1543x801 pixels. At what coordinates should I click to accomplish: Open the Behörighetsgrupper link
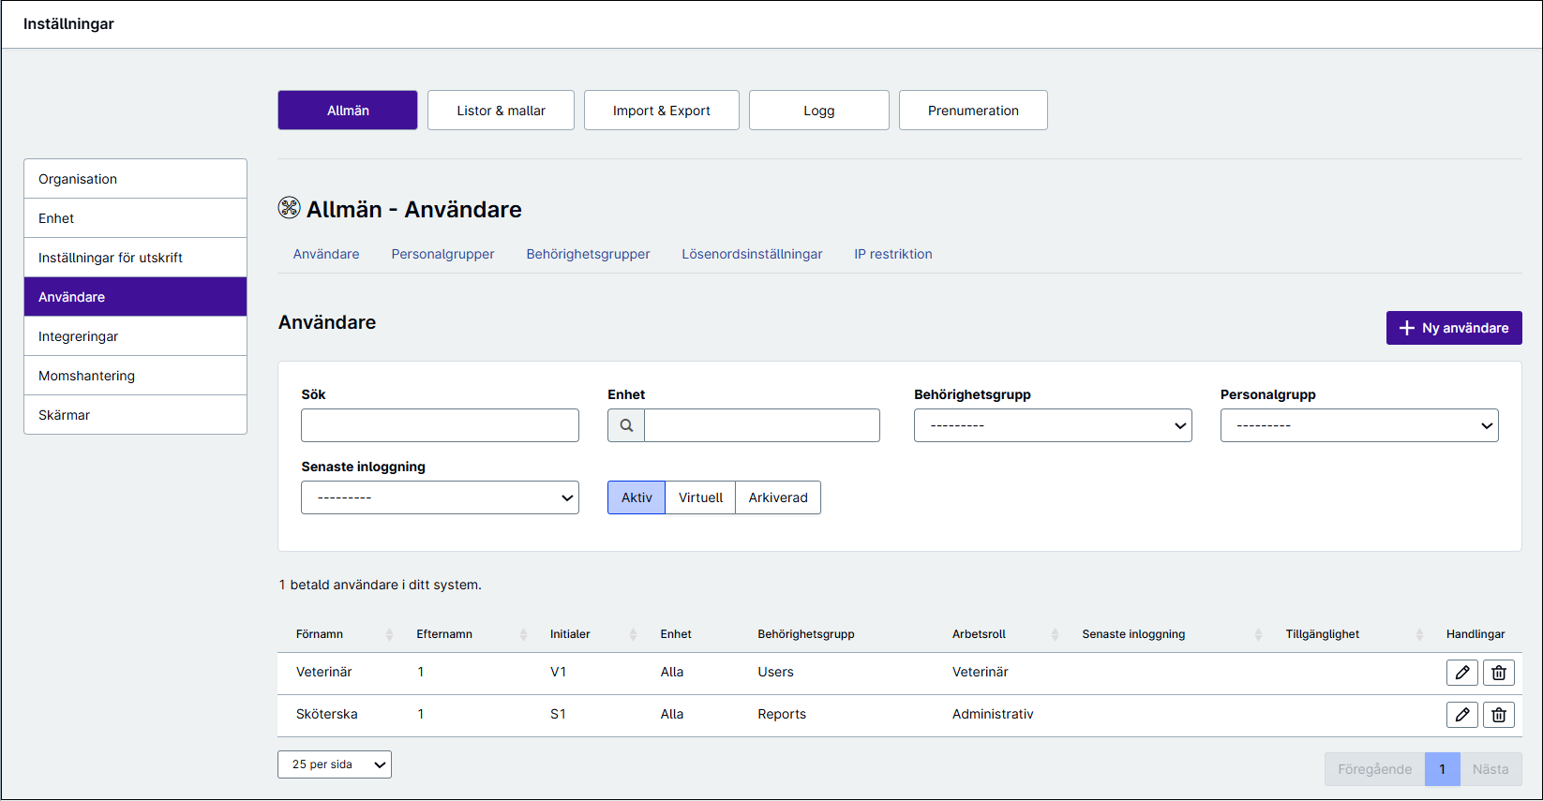[x=588, y=254]
